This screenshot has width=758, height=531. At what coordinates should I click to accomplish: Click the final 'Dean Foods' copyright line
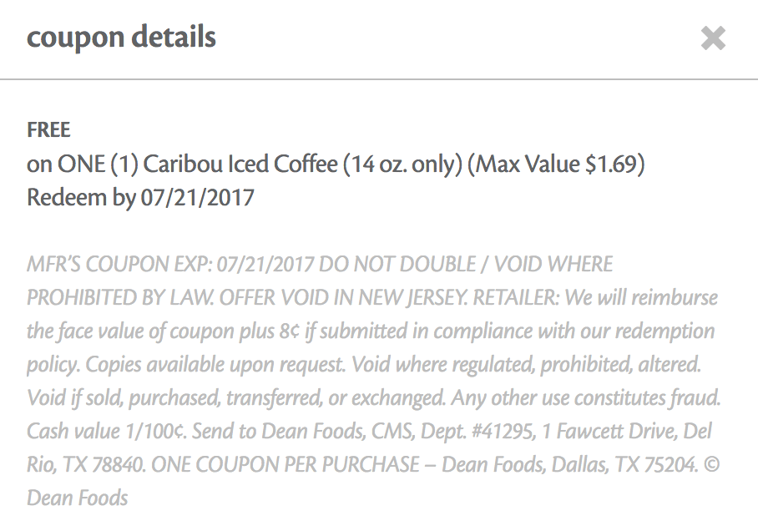(x=78, y=498)
